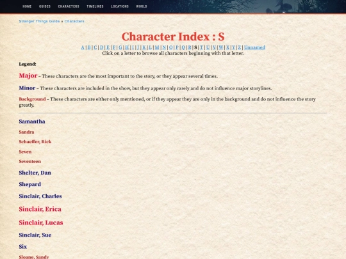Open the Shepard character page
346x259 pixels.
point(29,184)
